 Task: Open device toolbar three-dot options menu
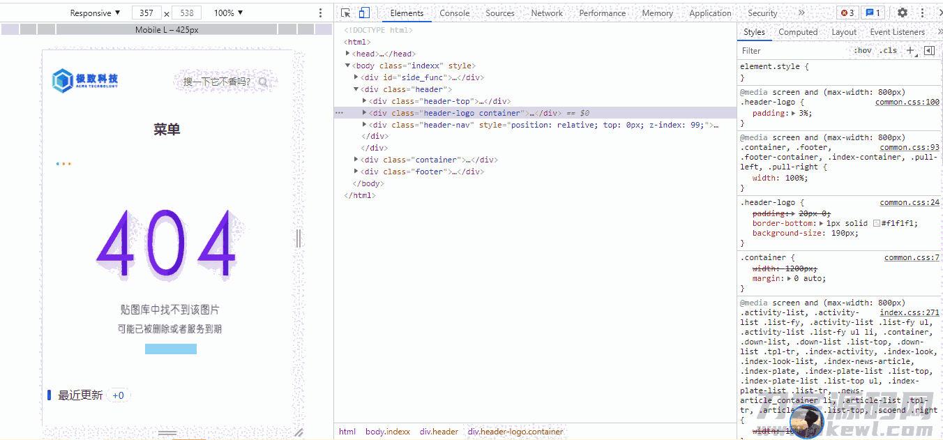pos(321,13)
